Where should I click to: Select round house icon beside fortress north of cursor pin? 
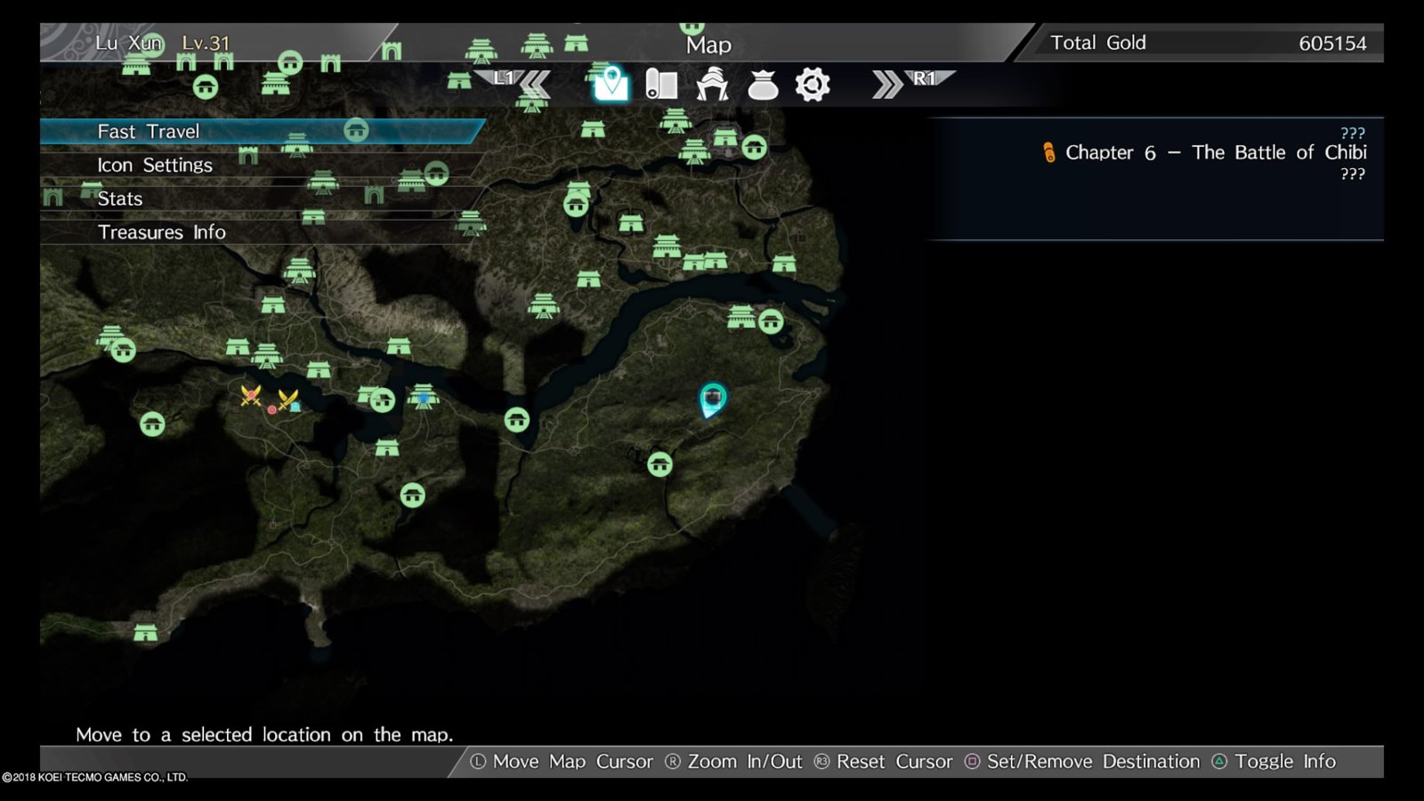coord(771,321)
